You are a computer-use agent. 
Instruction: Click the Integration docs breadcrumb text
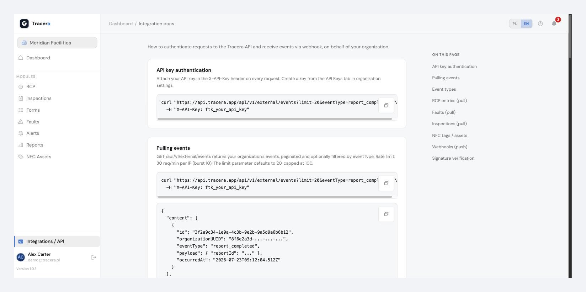click(156, 24)
